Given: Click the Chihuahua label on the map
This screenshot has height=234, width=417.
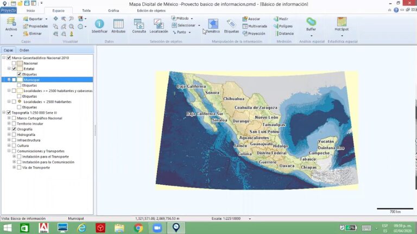Looking at the screenshot, I should pos(234,99).
